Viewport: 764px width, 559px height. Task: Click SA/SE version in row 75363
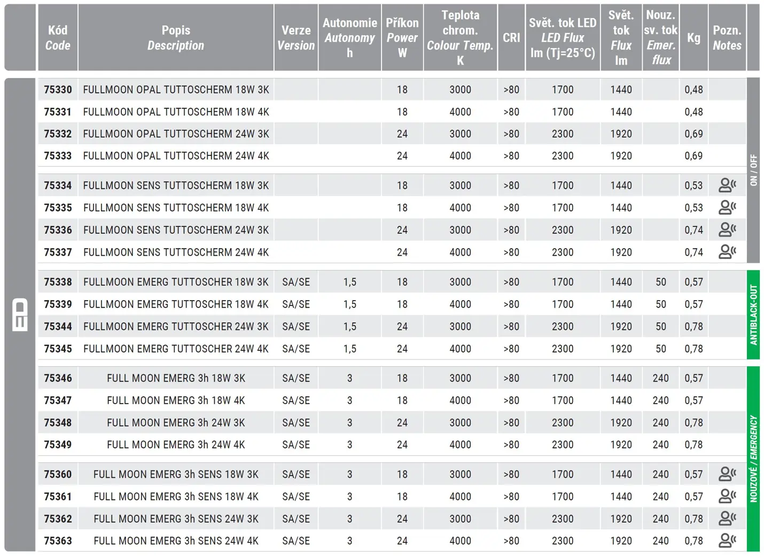click(x=296, y=541)
